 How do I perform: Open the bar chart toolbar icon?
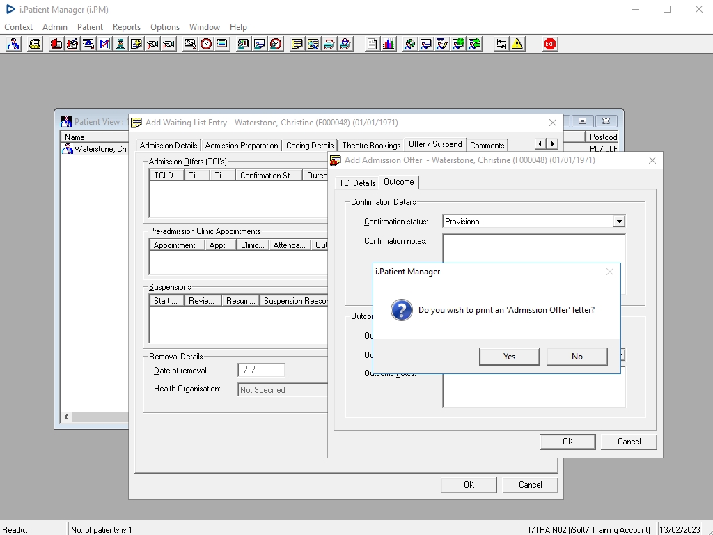pyautogui.click(x=389, y=44)
